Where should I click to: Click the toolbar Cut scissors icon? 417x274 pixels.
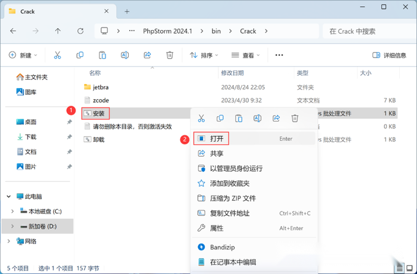coord(58,55)
